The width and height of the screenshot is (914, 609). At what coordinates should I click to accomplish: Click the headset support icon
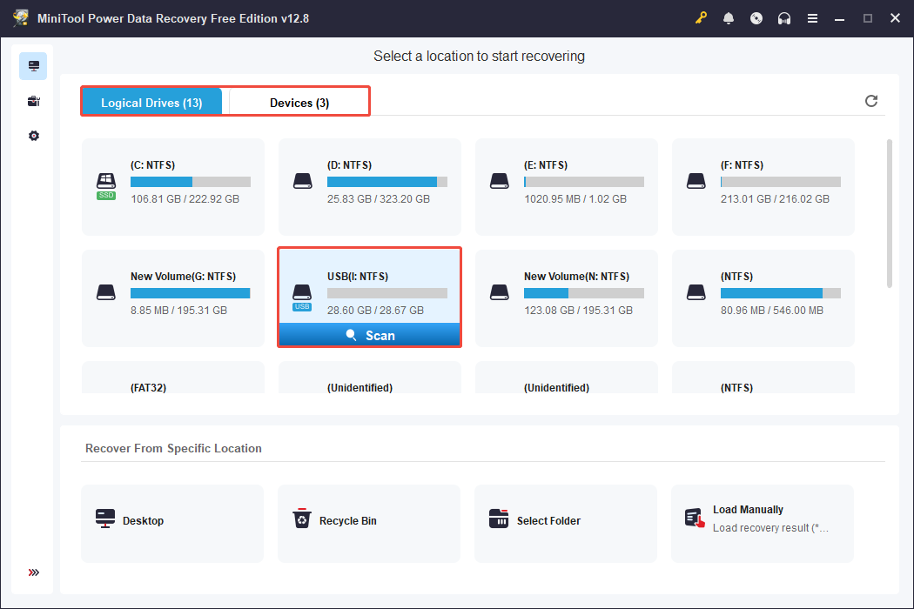click(x=784, y=17)
